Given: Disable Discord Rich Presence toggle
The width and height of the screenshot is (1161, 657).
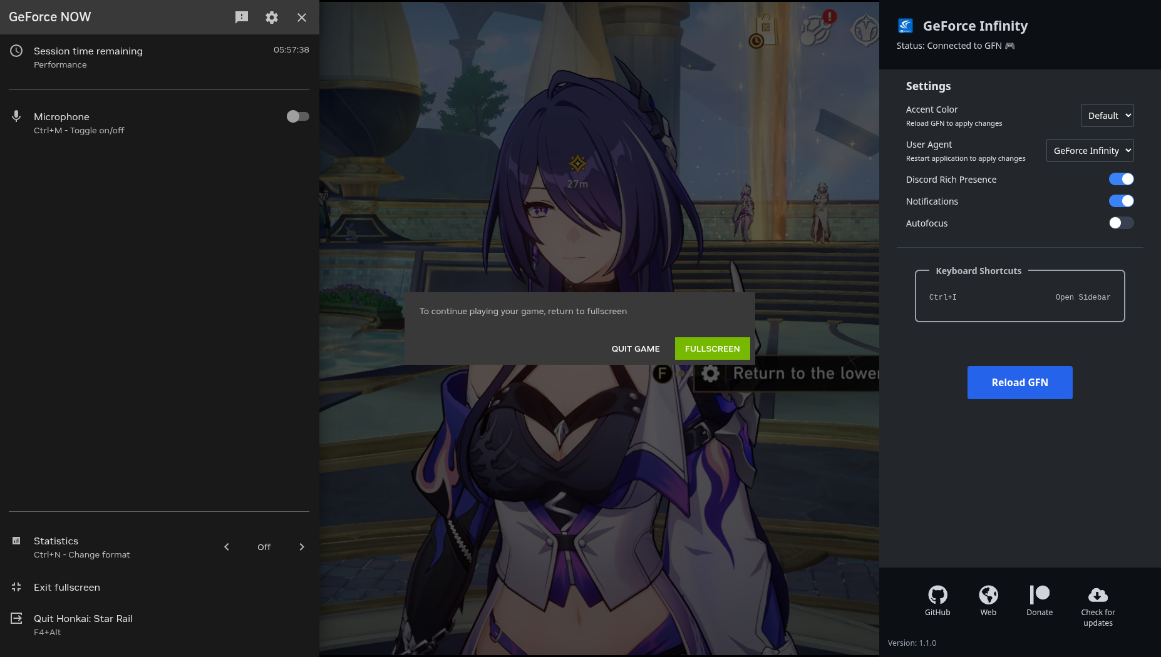Looking at the screenshot, I should click(1122, 179).
